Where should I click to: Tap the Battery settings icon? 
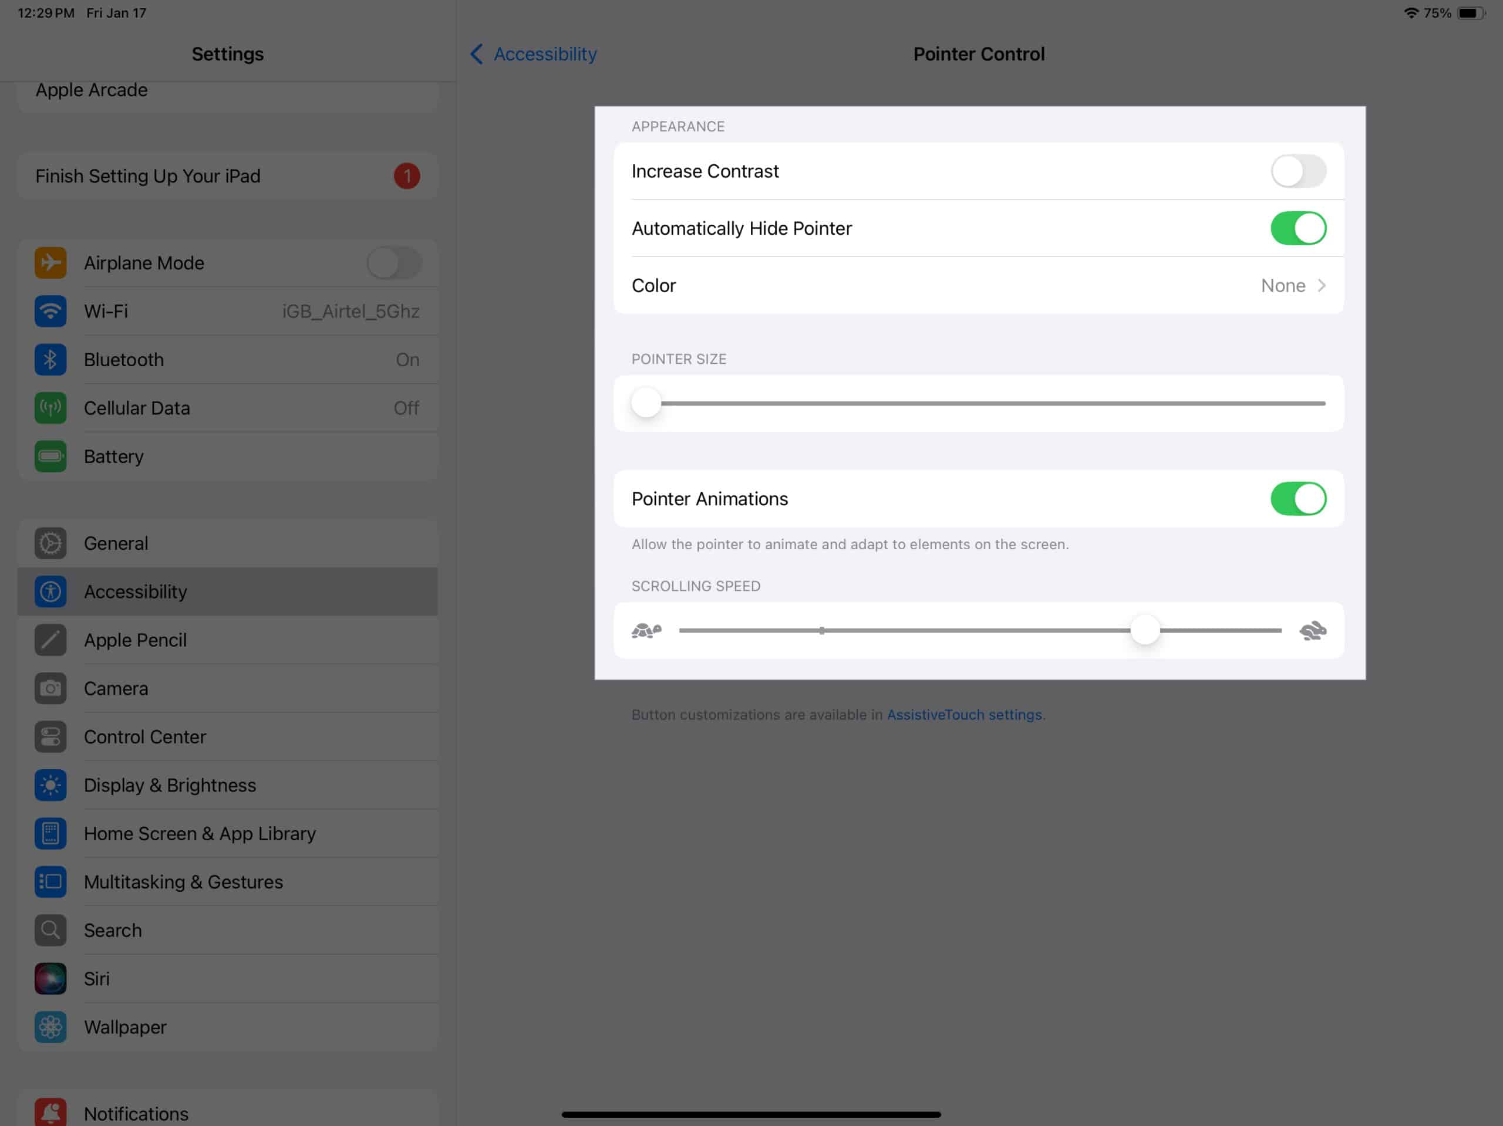tap(51, 455)
